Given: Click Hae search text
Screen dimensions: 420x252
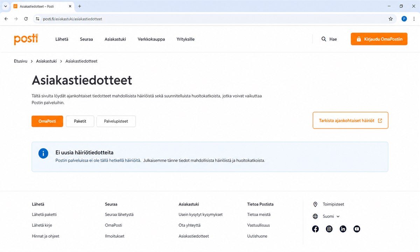Looking at the screenshot, I should (333, 39).
